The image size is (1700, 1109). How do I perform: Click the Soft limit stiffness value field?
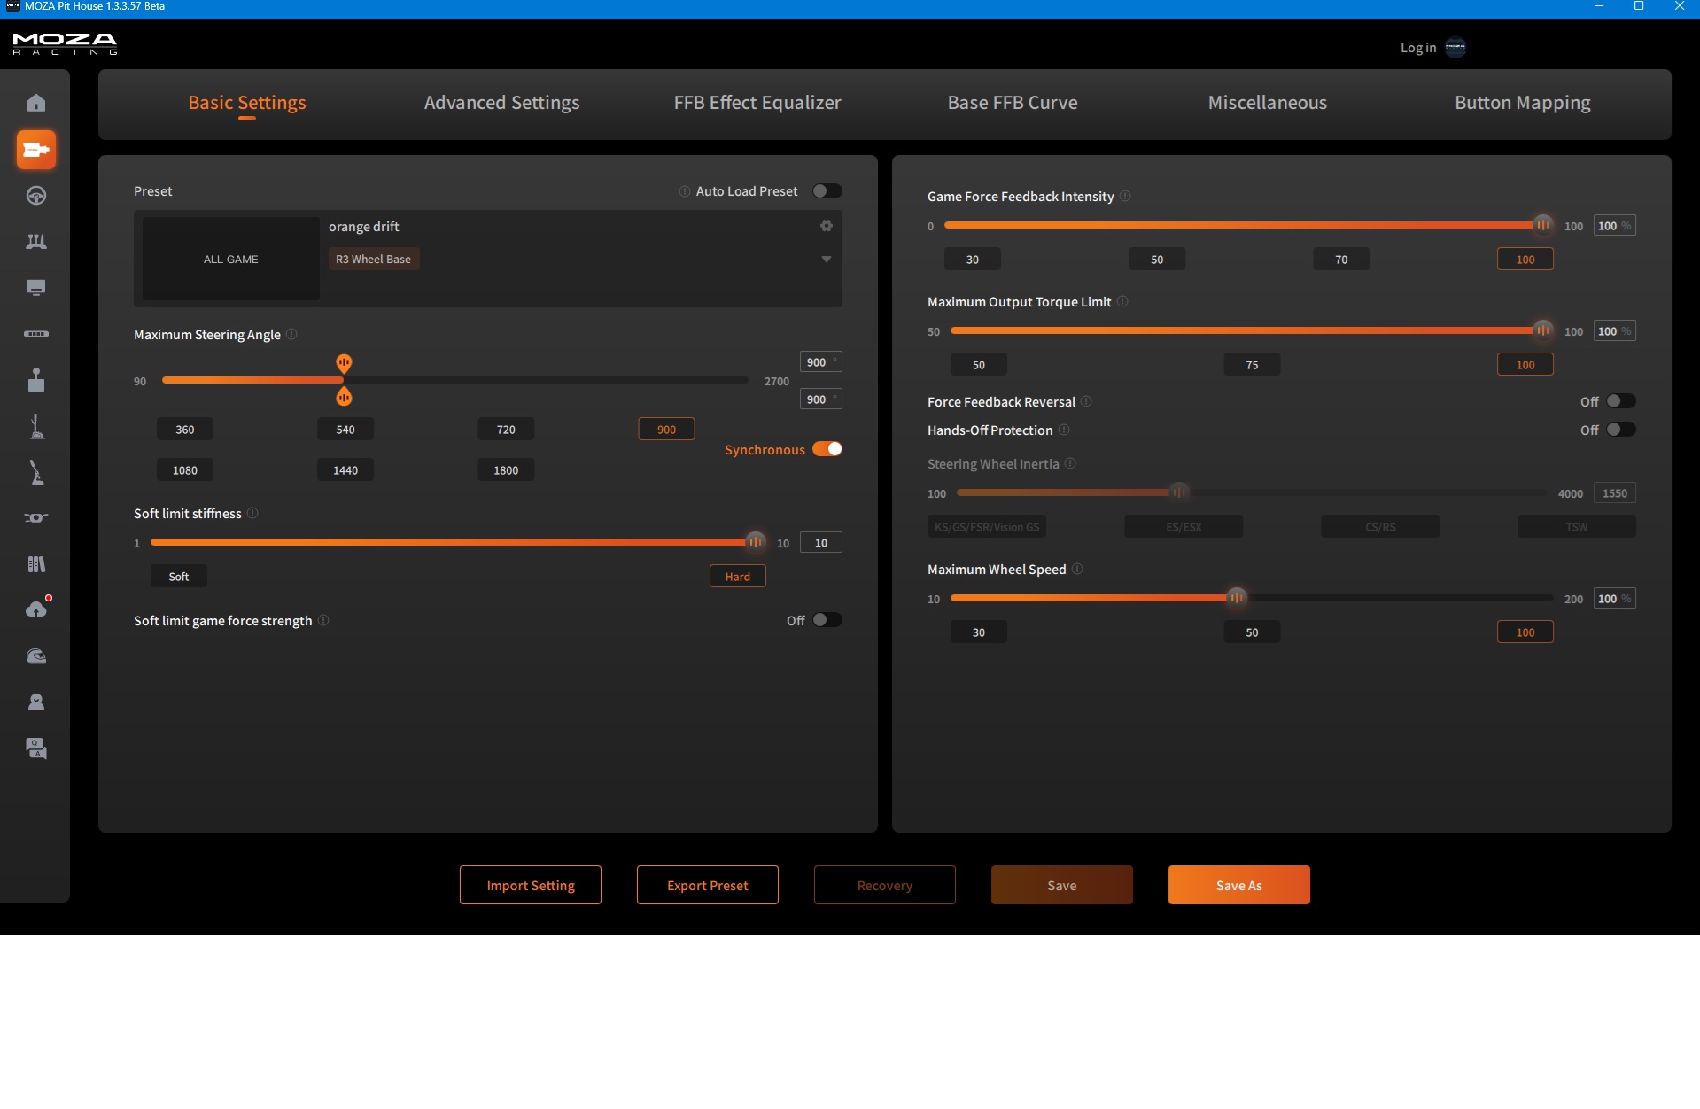pyautogui.click(x=821, y=543)
